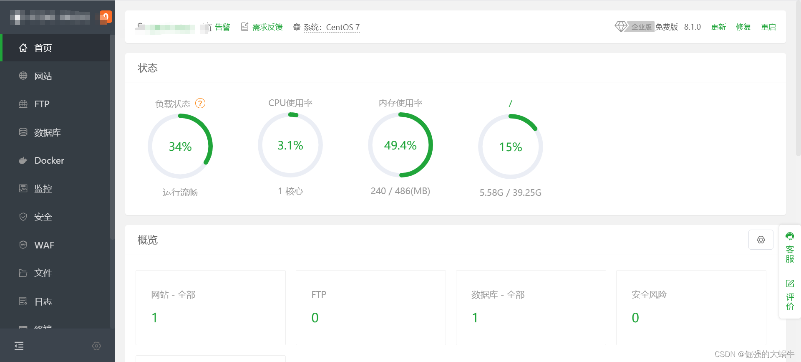The height and width of the screenshot is (362, 801).
Task: Click the 34% load status gauge
Action: (180, 146)
